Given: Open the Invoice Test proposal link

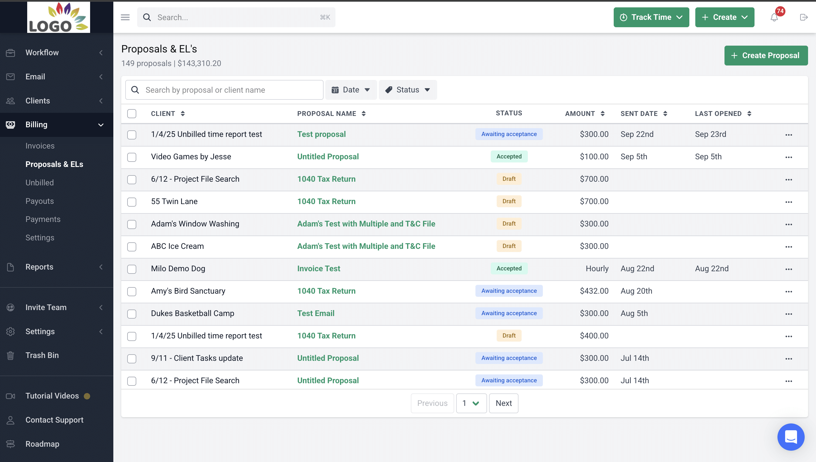Looking at the screenshot, I should tap(318, 268).
